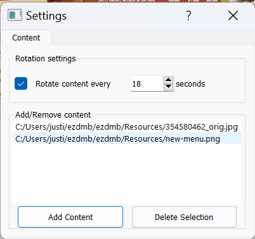Click the rotation seconds input field

pos(147,83)
